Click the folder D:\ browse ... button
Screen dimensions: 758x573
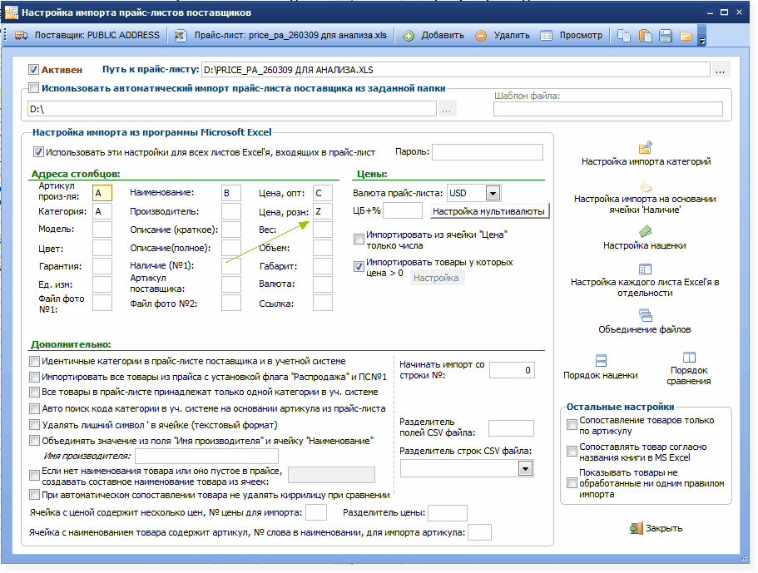pos(446,109)
